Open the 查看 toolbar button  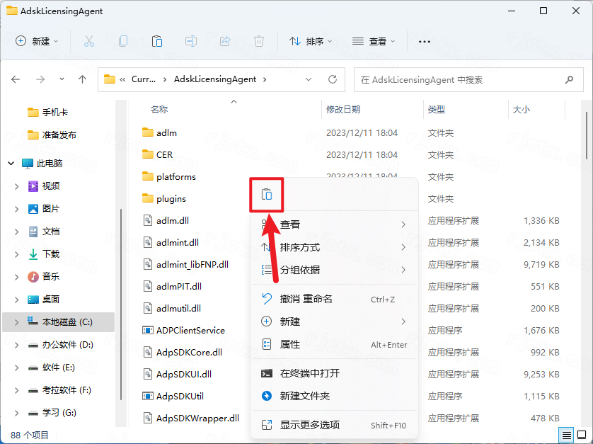tap(374, 41)
